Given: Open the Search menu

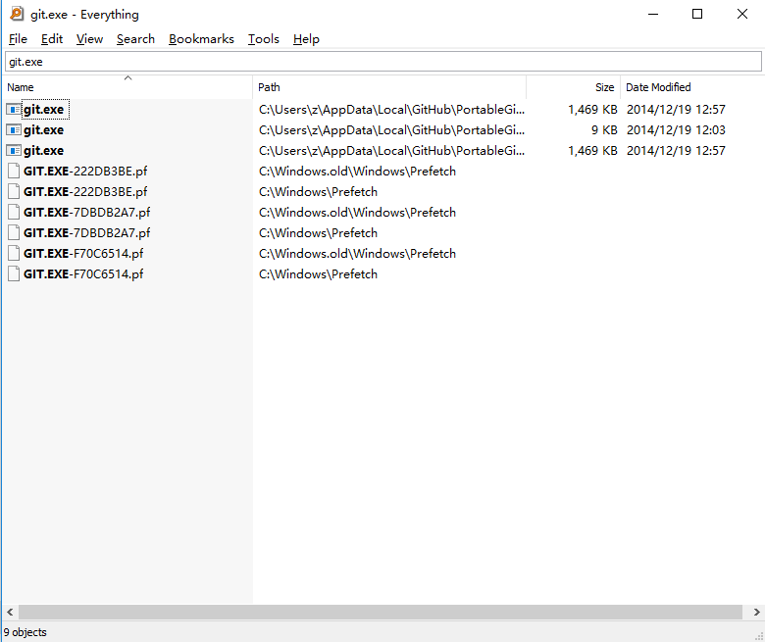Looking at the screenshot, I should 135,39.
